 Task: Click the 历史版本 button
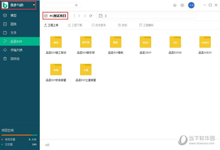point(99,25)
